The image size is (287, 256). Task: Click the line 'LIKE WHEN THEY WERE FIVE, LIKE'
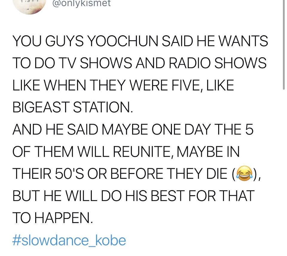123,85
